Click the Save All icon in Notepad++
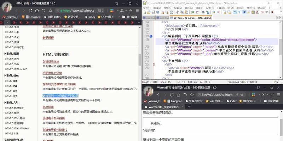Image resolution: width=283 pixels, height=141 pixels. (157, 12)
